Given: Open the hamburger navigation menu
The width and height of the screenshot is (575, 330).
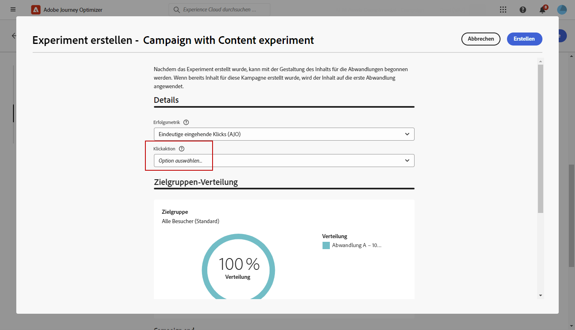Looking at the screenshot, I should tap(13, 9).
